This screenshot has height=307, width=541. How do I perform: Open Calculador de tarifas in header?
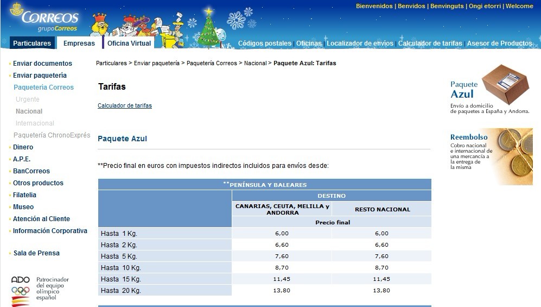tap(430, 43)
